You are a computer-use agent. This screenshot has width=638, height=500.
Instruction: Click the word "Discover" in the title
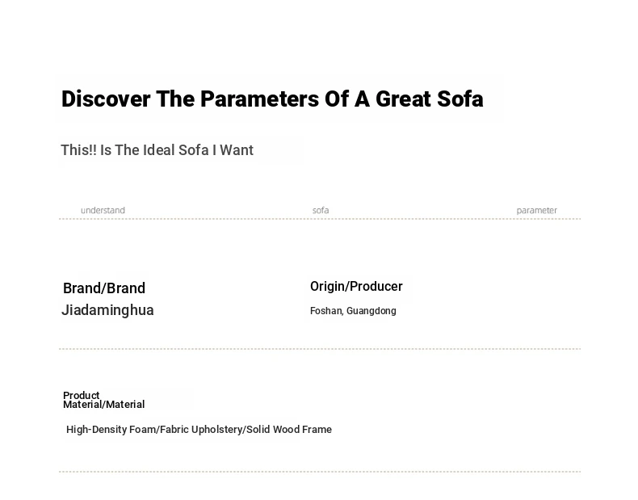[x=106, y=99]
